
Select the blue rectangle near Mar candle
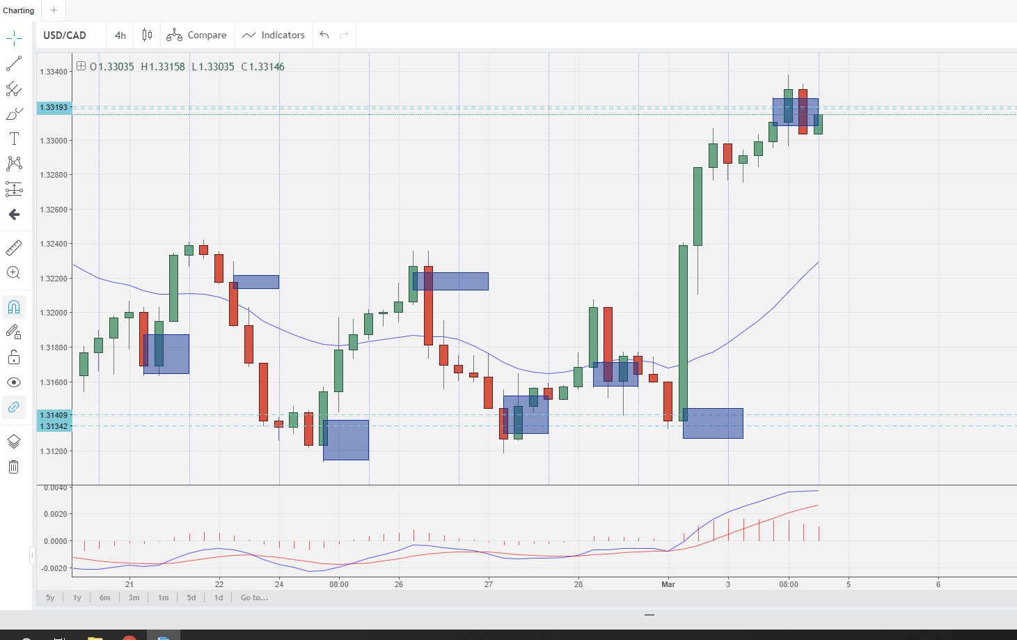[x=713, y=423]
